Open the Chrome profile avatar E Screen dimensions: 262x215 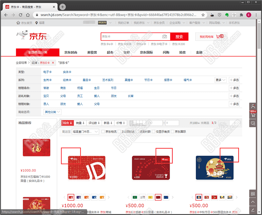[x=249, y=15]
